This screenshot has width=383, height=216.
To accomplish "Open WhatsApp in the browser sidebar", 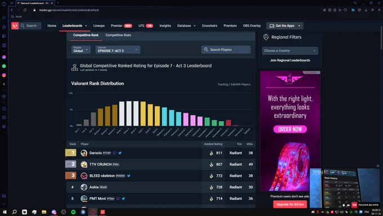I will (x=4, y=66).
